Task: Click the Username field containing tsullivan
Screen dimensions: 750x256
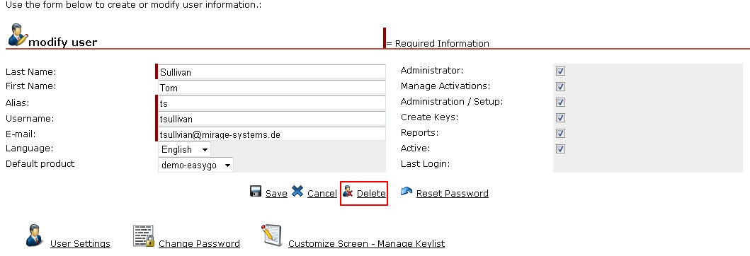Action: click(272, 118)
